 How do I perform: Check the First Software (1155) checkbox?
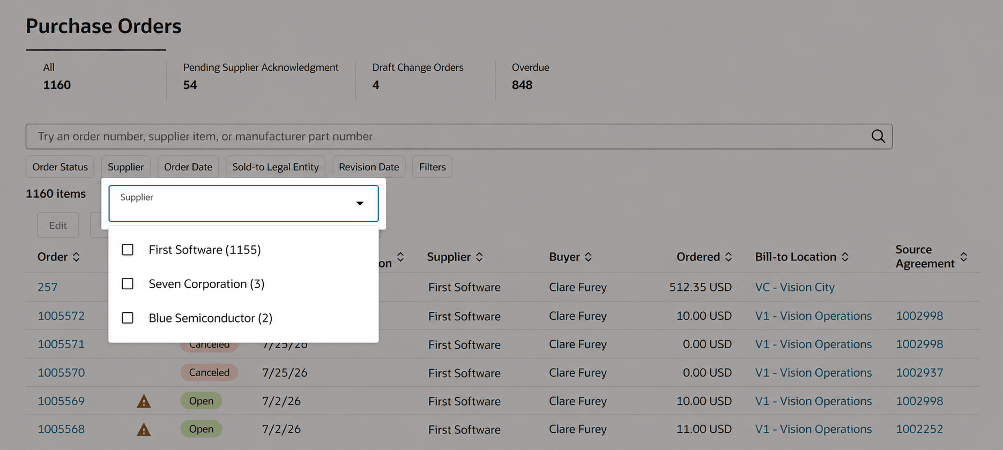click(128, 250)
